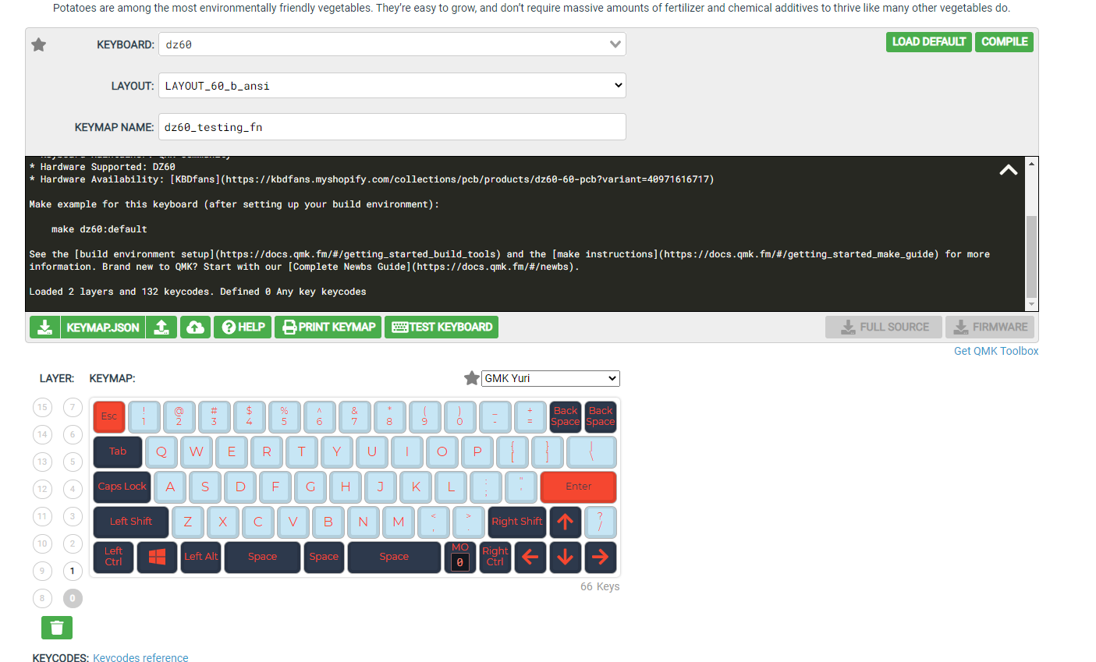Open the LAYOUT_60_b_ansi dropdown

pos(392,86)
